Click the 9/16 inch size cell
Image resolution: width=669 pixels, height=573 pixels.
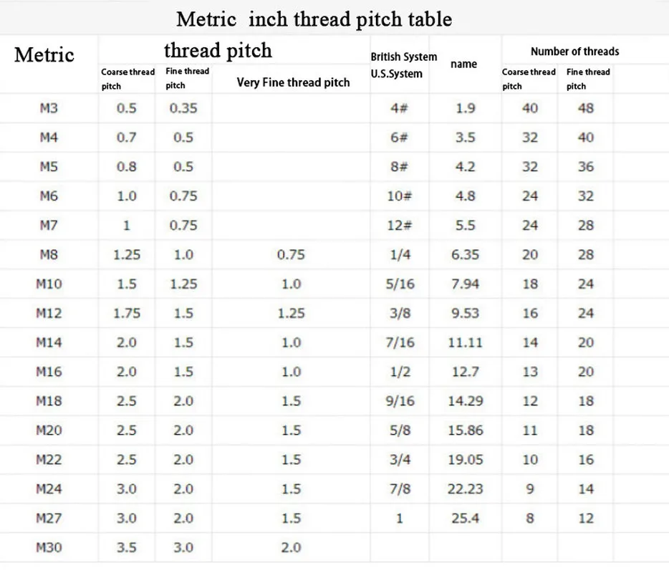point(400,401)
